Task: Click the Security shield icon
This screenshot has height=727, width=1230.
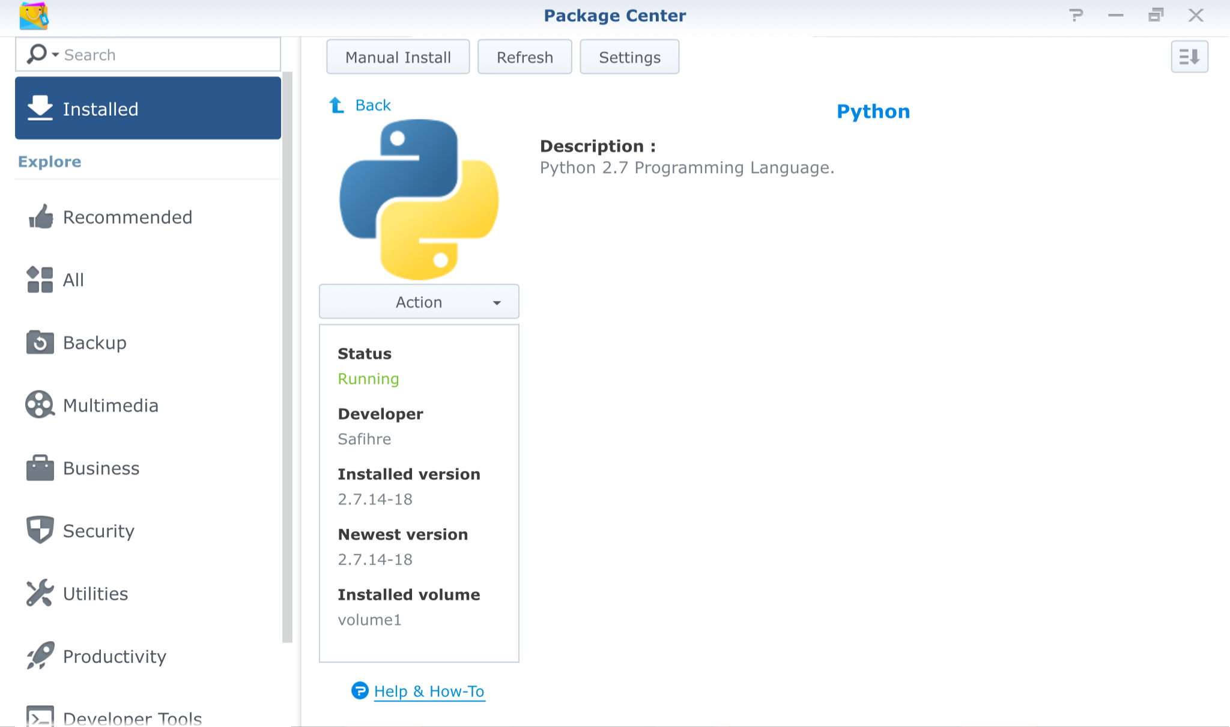Action: coord(40,531)
